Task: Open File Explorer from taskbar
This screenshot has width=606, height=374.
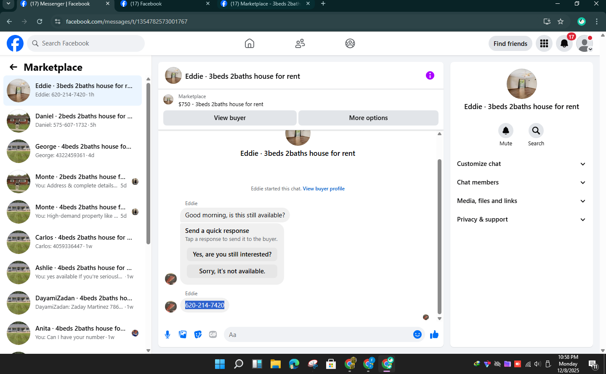Action: [x=276, y=364]
